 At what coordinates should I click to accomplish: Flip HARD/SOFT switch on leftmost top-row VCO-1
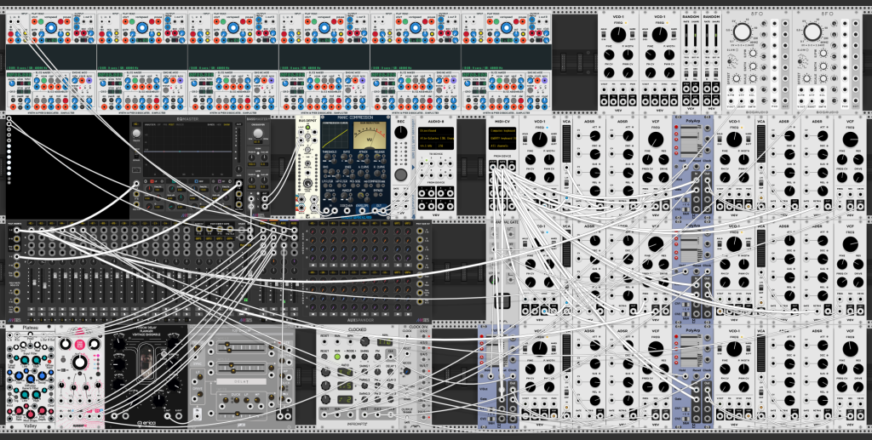[x=633, y=34]
